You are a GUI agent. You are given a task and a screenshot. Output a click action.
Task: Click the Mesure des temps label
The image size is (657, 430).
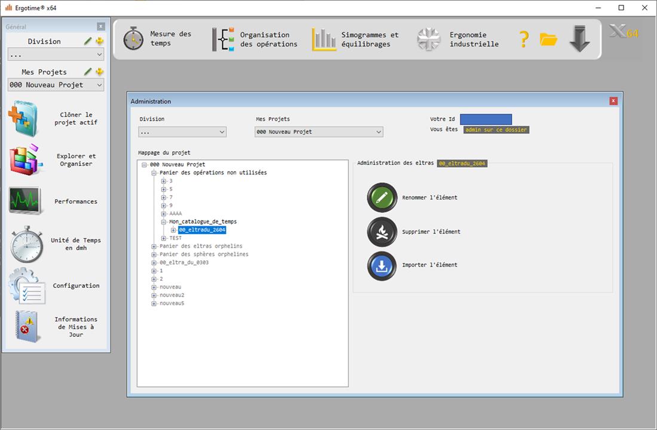[x=171, y=39]
